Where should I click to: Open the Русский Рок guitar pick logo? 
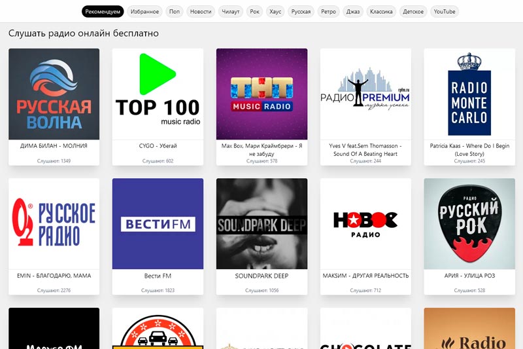click(469, 223)
